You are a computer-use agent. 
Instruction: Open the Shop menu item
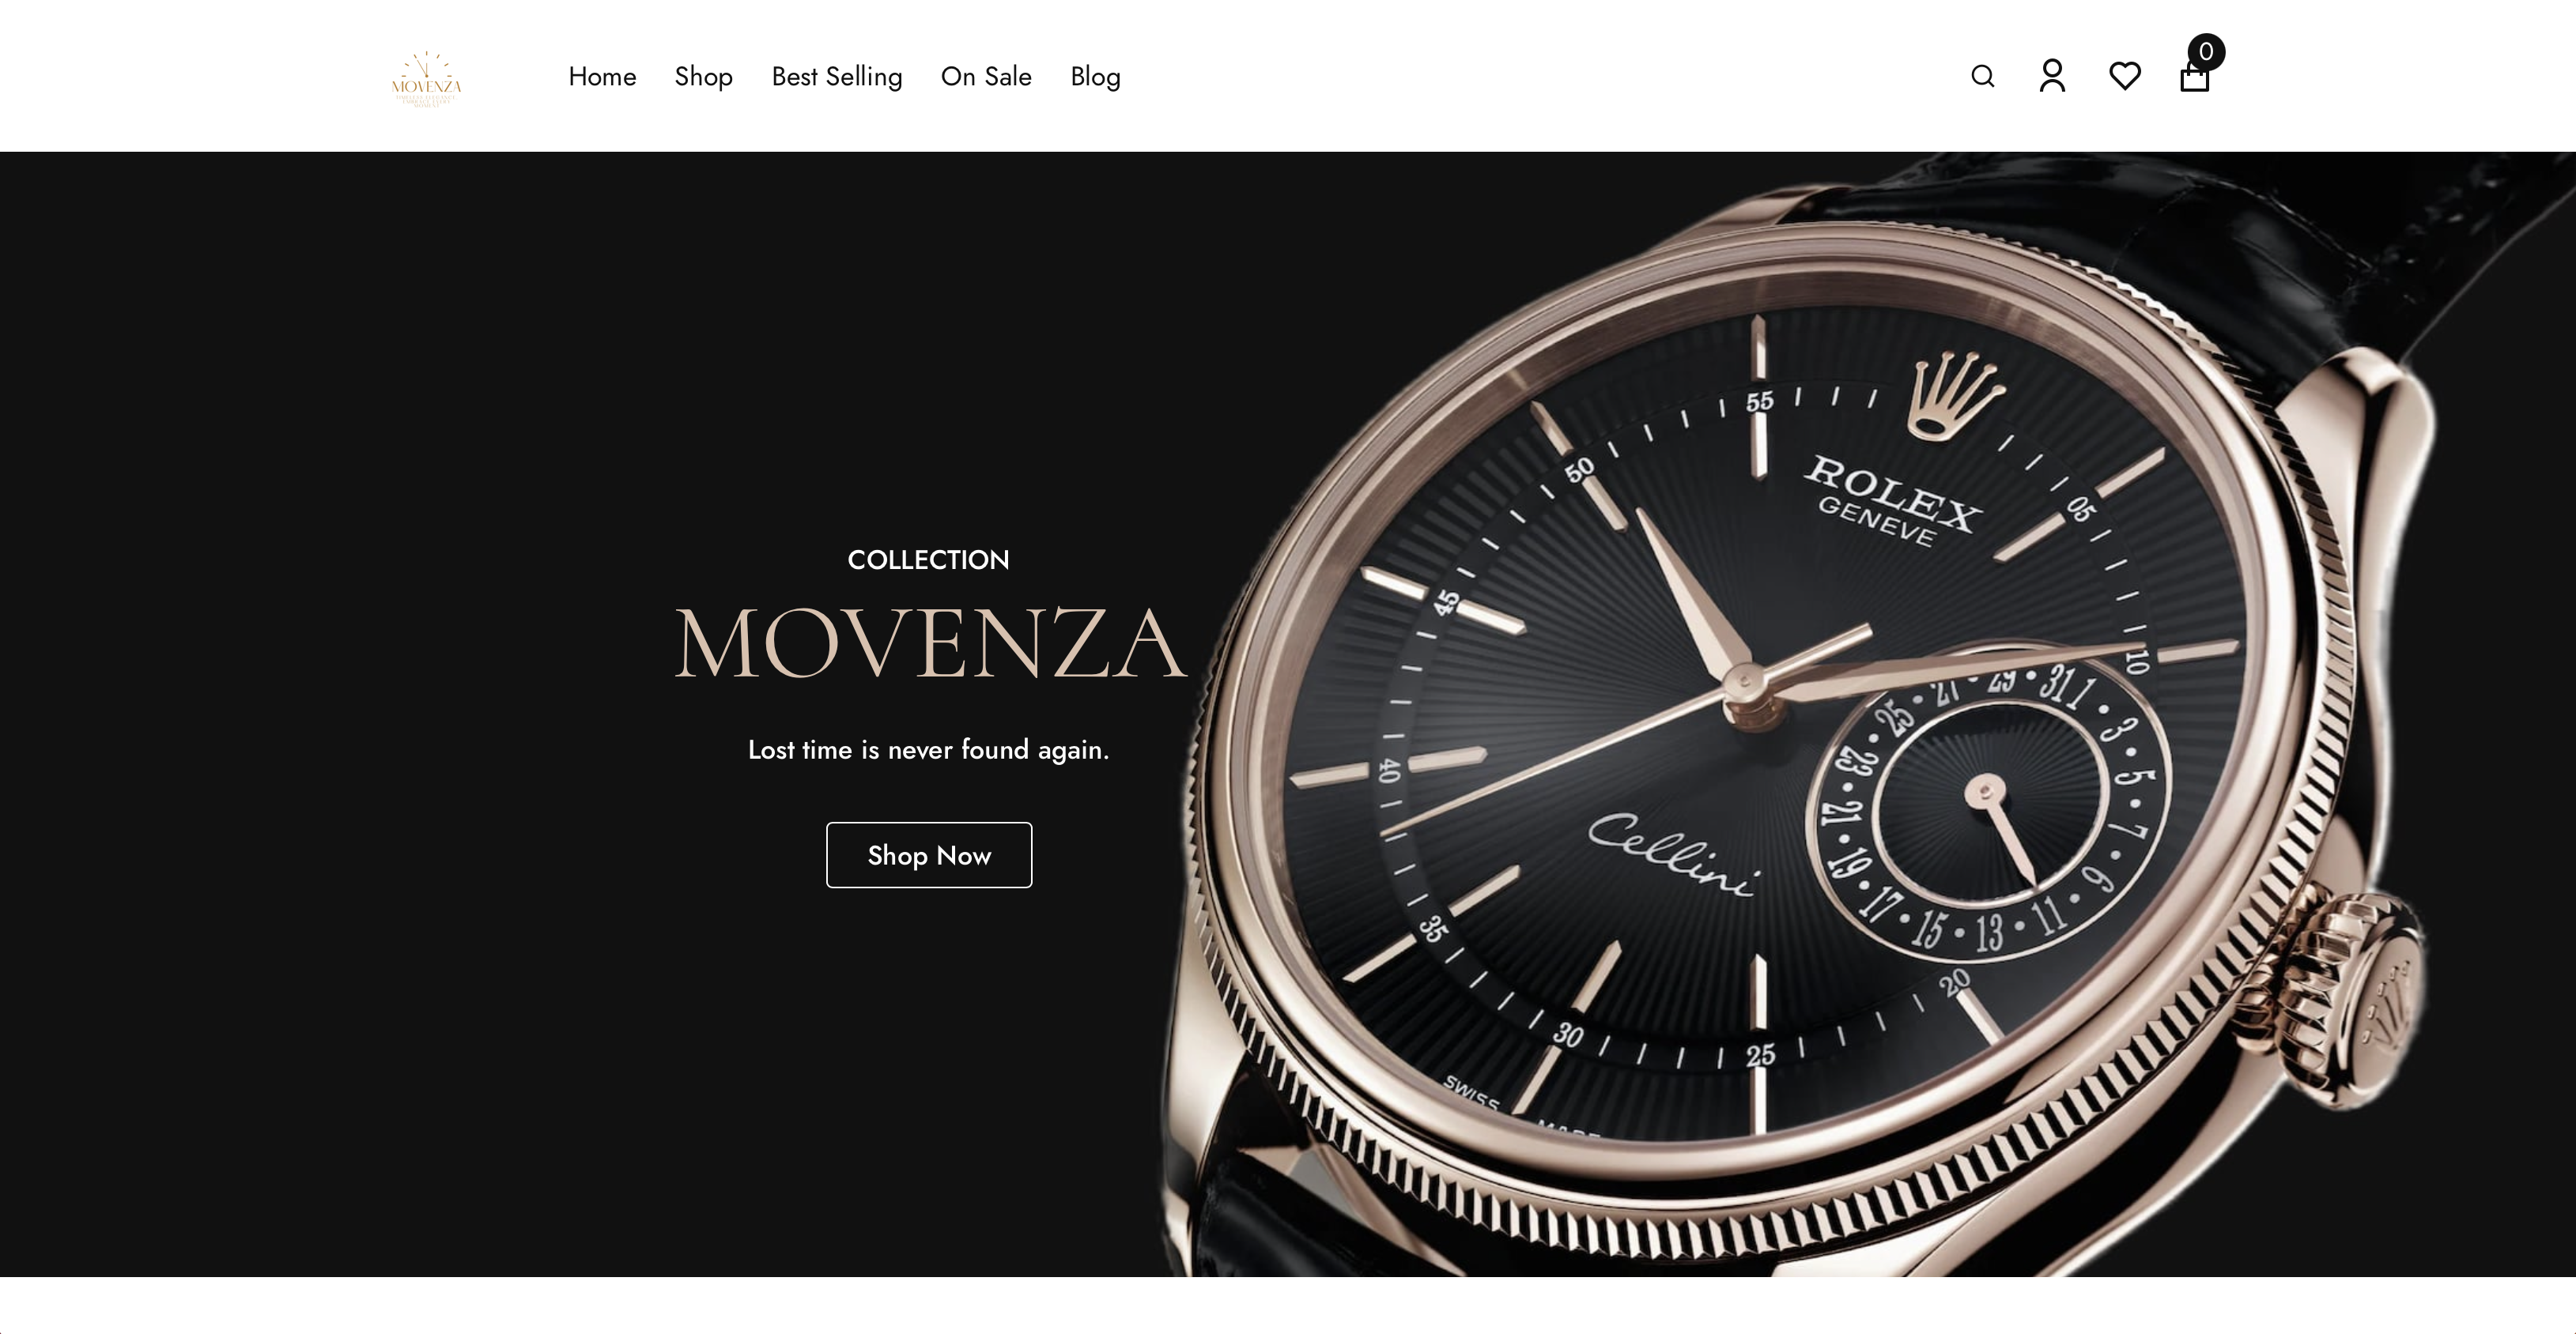point(703,76)
